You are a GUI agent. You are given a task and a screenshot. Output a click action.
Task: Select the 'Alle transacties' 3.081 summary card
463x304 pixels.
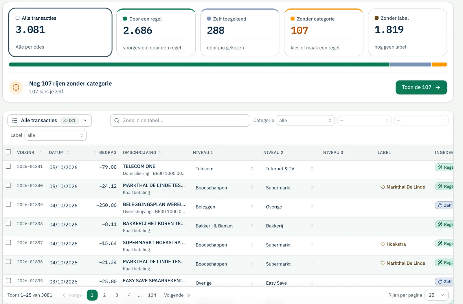click(x=60, y=32)
